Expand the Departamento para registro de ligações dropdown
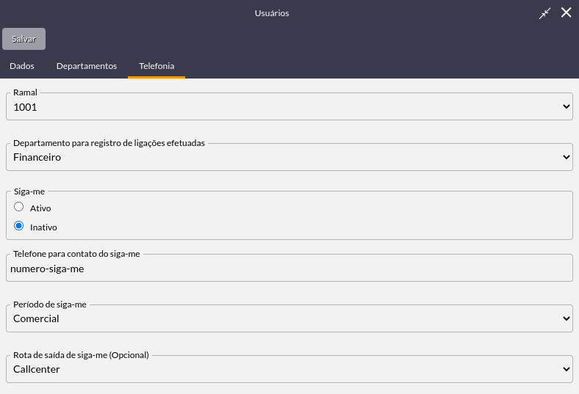The width and height of the screenshot is (579, 394). tap(289, 157)
